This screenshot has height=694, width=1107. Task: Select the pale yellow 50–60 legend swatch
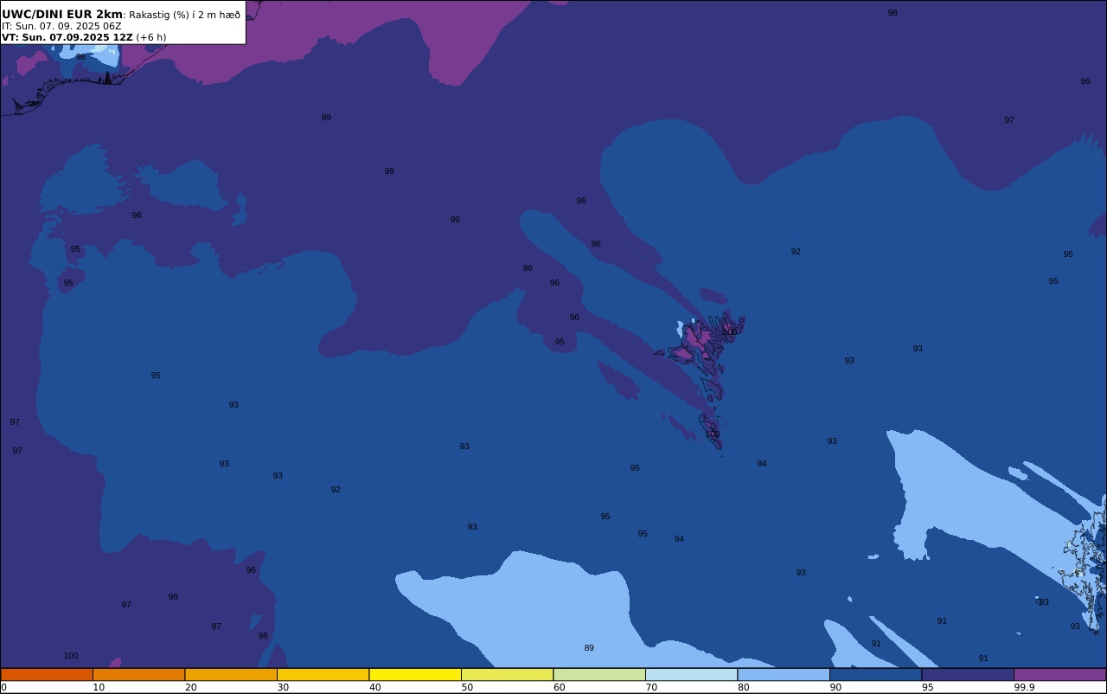pos(508,674)
